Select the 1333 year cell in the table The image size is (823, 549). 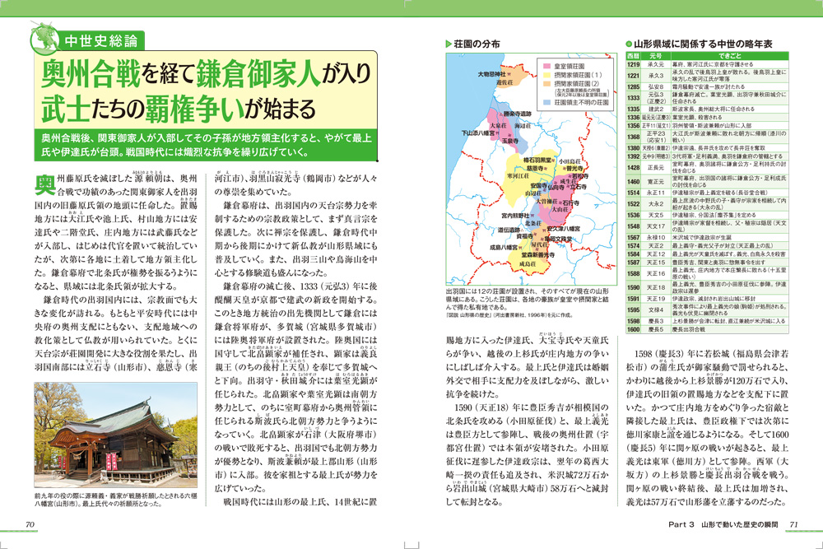pos(634,98)
